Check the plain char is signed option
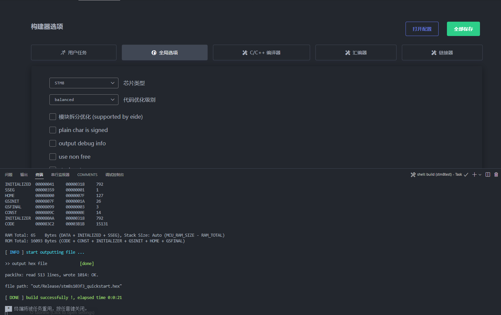 pos(53,130)
